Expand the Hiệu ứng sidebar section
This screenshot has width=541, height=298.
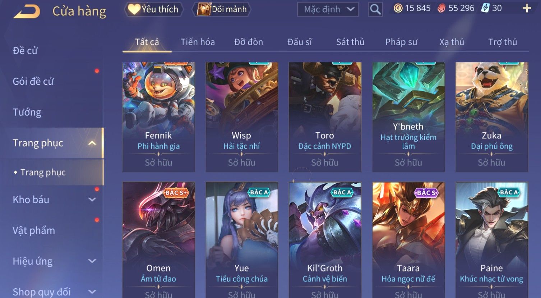tap(92, 261)
